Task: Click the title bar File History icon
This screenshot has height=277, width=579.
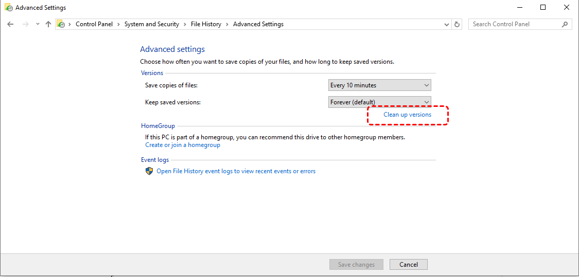Action: tap(8, 7)
